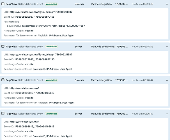
Task: Click the page icon of the 09:26:47 Browser PageView
Action: click(x=3, y=80)
